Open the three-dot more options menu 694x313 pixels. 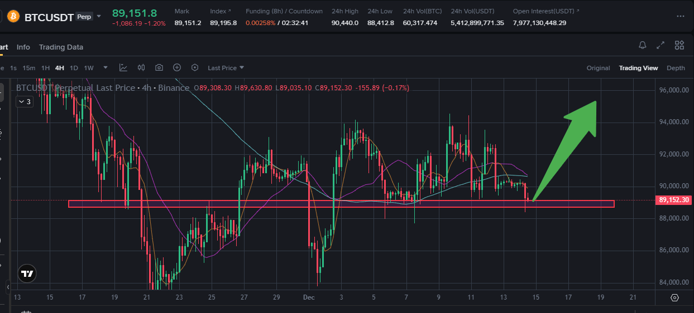680,17
